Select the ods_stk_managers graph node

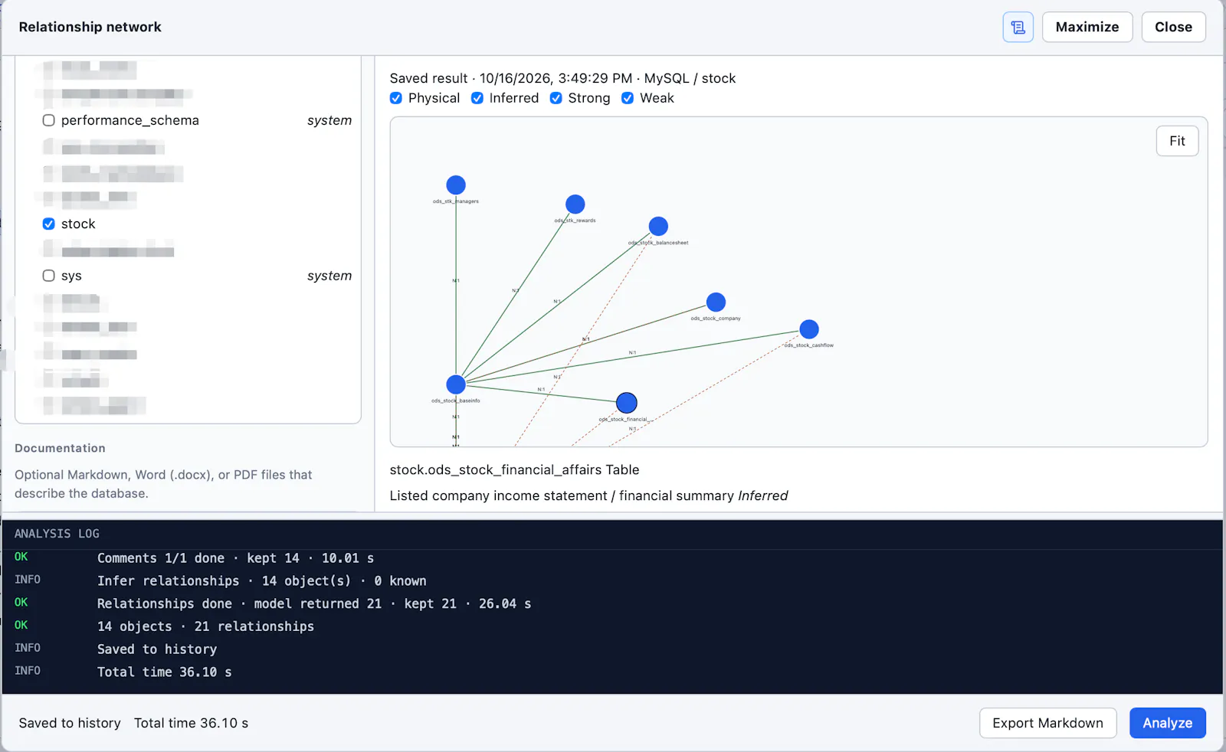click(x=456, y=185)
